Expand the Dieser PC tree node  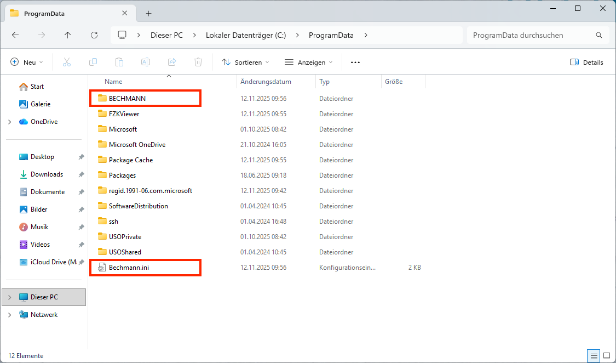(x=10, y=297)
